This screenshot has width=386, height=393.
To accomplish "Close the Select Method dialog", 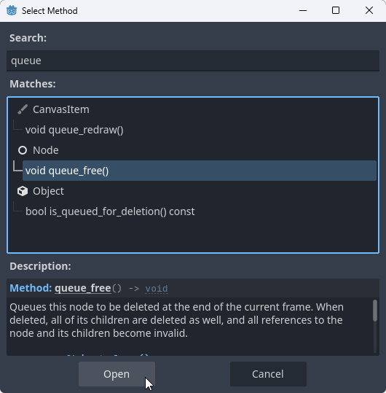I will (369, 10).
